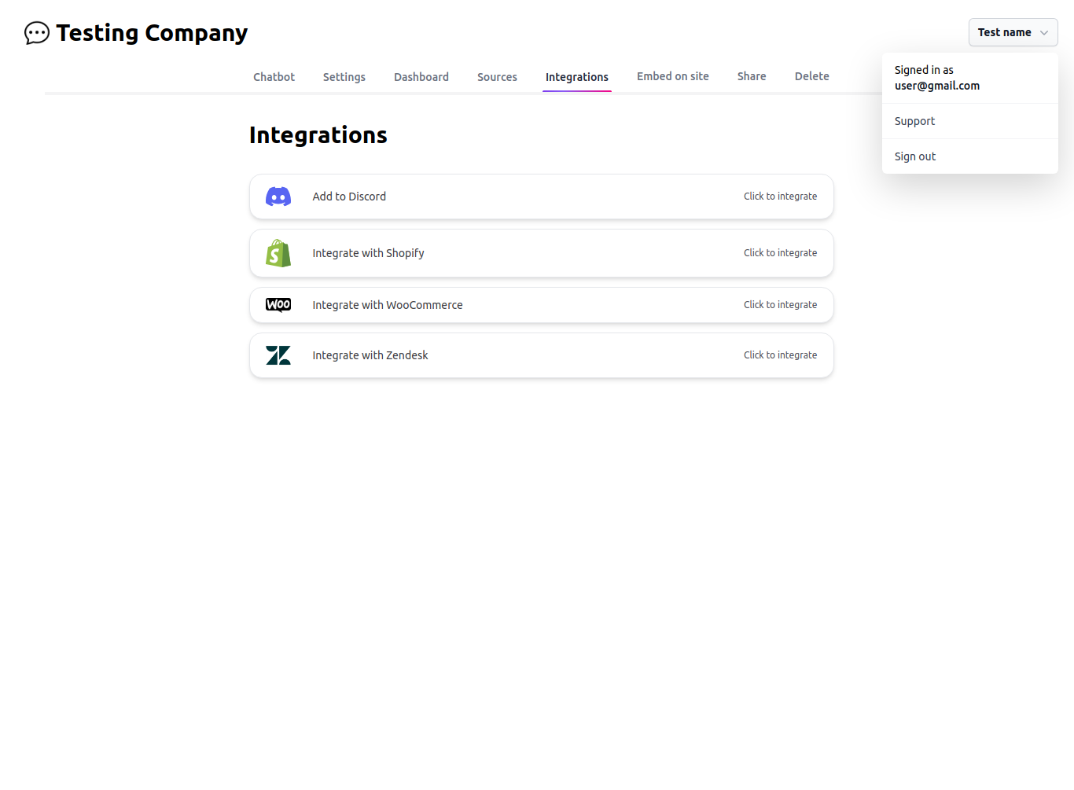The height and width of the screenshot is (790, 1074).
Task: Click the user@gmail.com signed-in text
Action: click(x=937, y=86)
